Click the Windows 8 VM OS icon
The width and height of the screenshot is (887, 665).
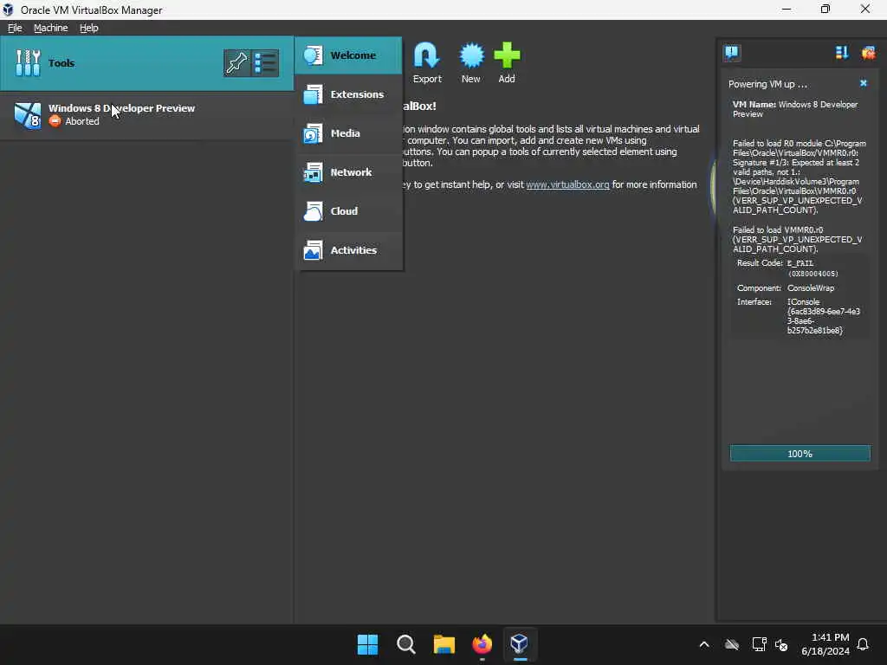point(28,115)
